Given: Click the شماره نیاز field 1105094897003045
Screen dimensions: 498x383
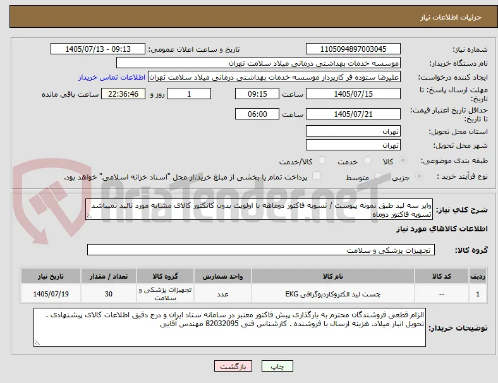Looking at the screenshot, I should 353,49.
